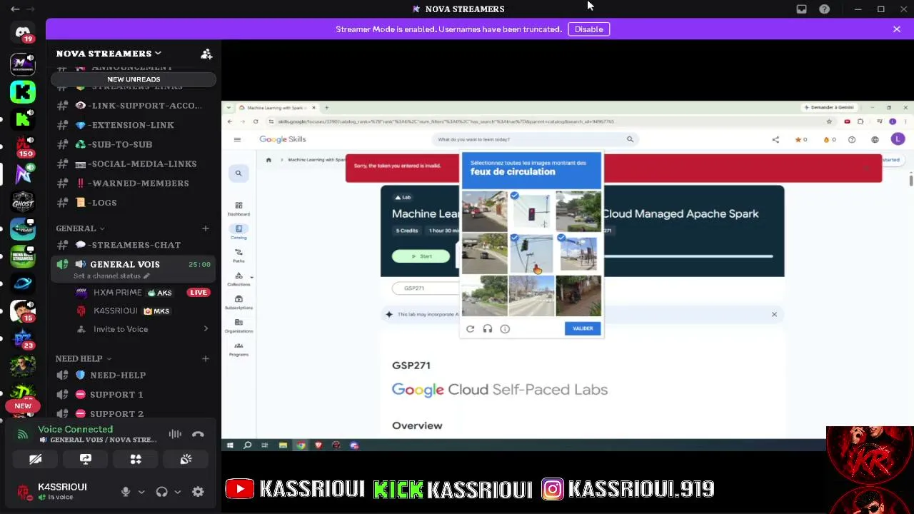The height and width of the screenshot is (514, 914).
Task: Reload the captcha challenge images
Action: 470,329
